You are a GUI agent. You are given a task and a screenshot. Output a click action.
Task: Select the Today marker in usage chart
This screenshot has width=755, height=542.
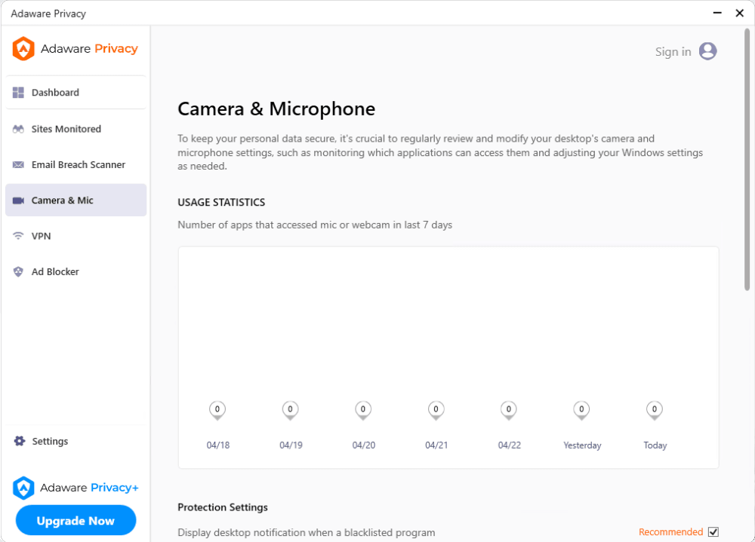tap(655, 410)
